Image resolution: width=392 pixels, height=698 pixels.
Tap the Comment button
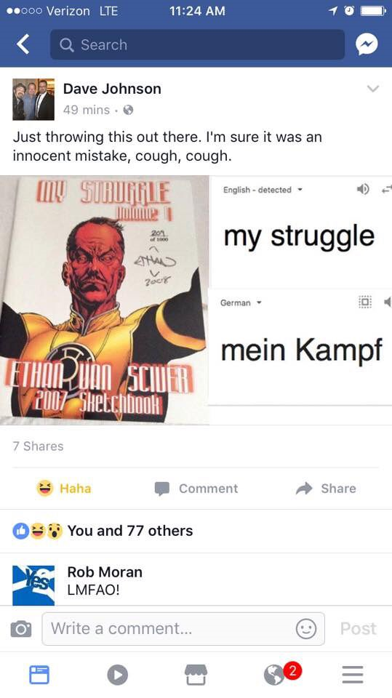(196, 489)
